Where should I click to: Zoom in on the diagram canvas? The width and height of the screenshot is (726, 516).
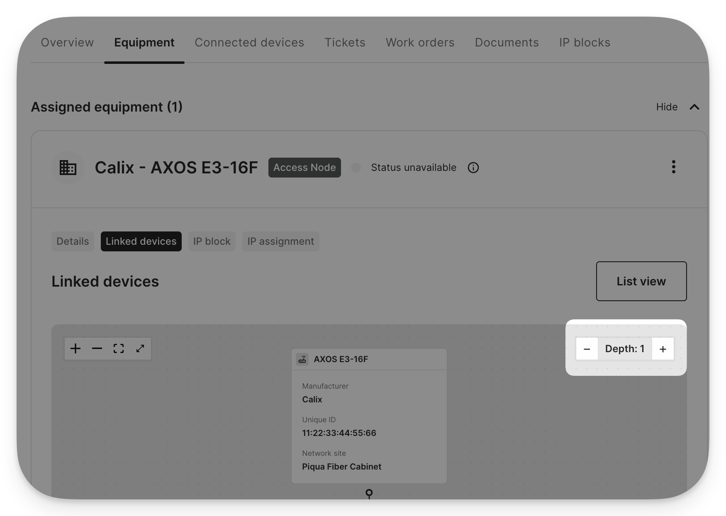(76, 348)
